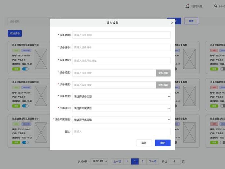
Task: Open the 所属项目 dropdown
Action: pos(121,108)
